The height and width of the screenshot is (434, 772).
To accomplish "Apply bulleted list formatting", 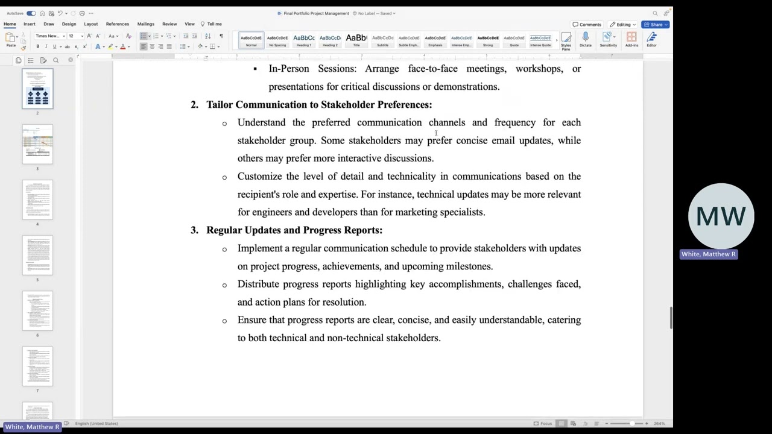I will 144,36.
